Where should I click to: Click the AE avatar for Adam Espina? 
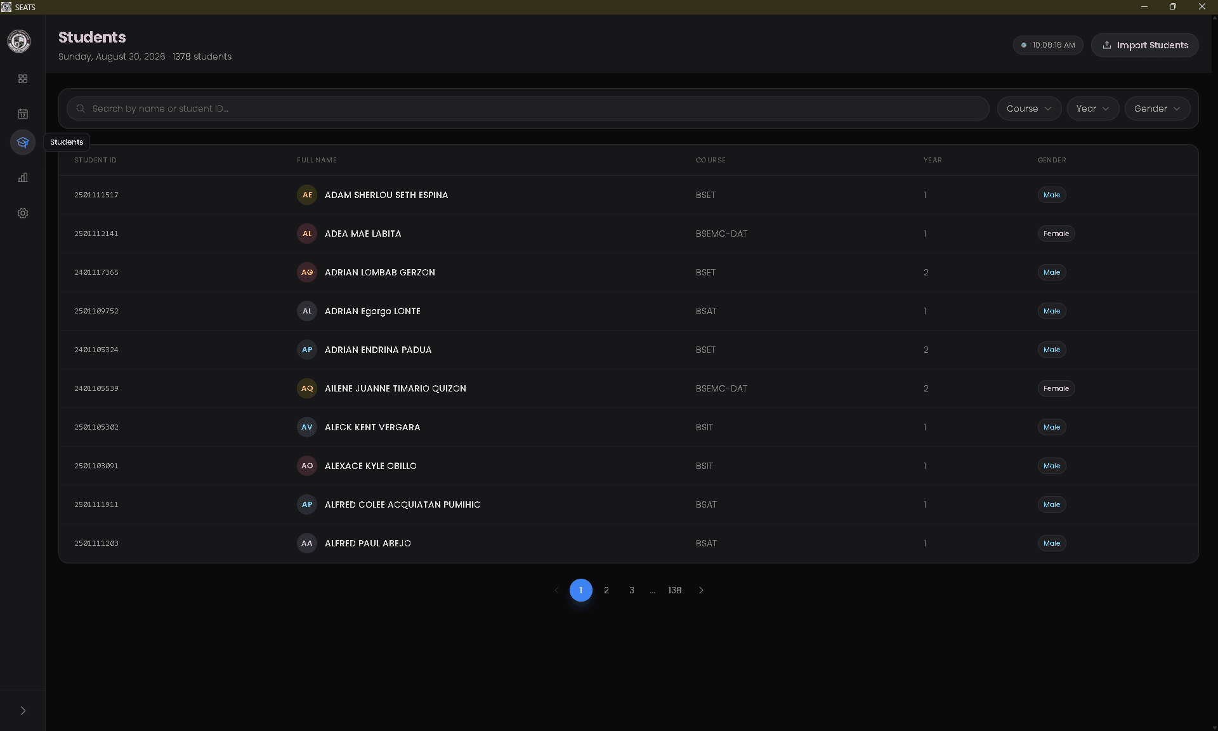(307, 195)
